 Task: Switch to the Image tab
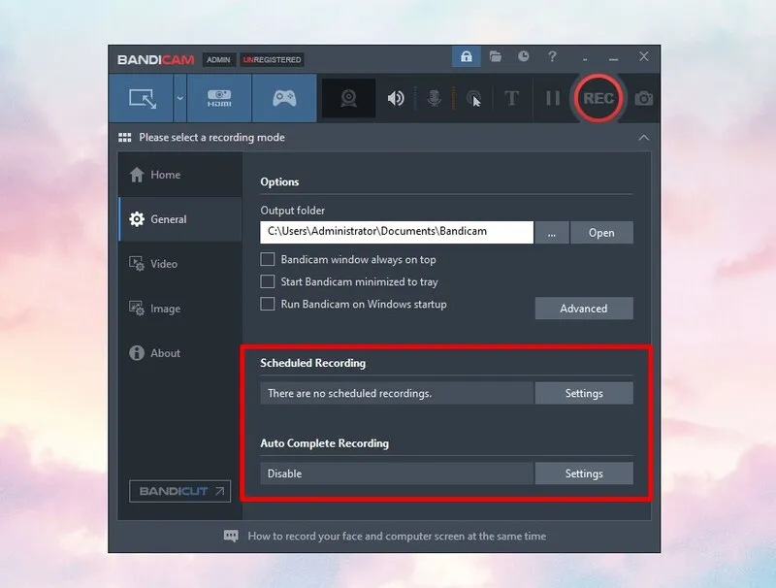164,309
